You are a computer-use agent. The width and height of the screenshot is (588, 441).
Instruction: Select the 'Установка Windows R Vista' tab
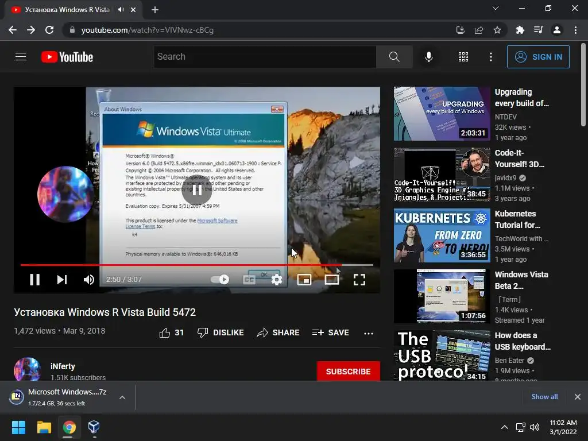67,10
